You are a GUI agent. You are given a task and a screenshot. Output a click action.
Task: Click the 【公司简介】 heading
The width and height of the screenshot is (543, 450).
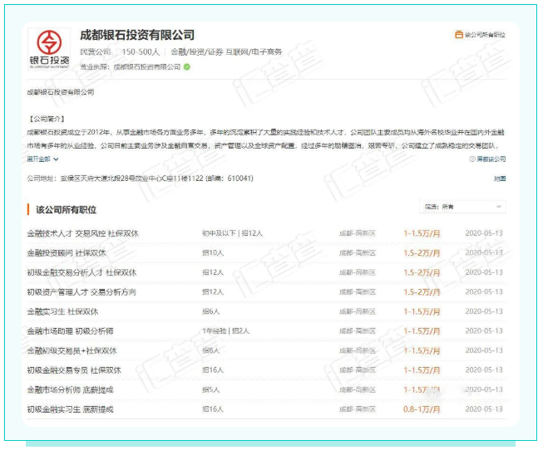point(46,119)
